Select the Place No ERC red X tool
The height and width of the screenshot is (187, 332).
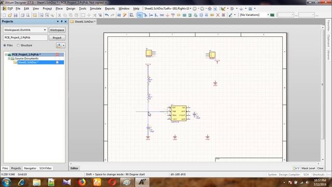pos(218,15)
